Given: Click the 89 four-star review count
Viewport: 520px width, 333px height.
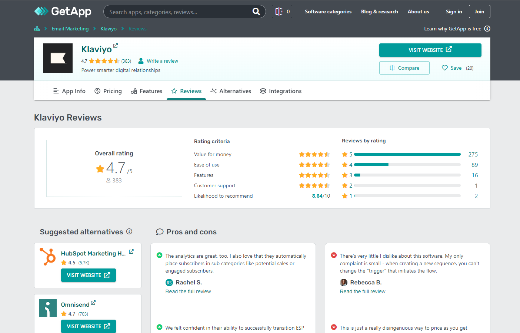Looking at the screenshot, I should tap(474, 165).
